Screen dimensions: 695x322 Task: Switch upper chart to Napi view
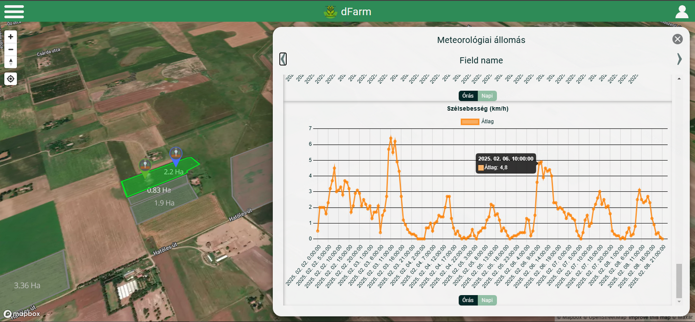tap(487, 96)
